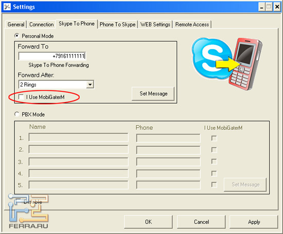The height and width of the screenshot is (234, 283).
Task: Select the Personal Mode radio button
Action: [x=16, y=36]
